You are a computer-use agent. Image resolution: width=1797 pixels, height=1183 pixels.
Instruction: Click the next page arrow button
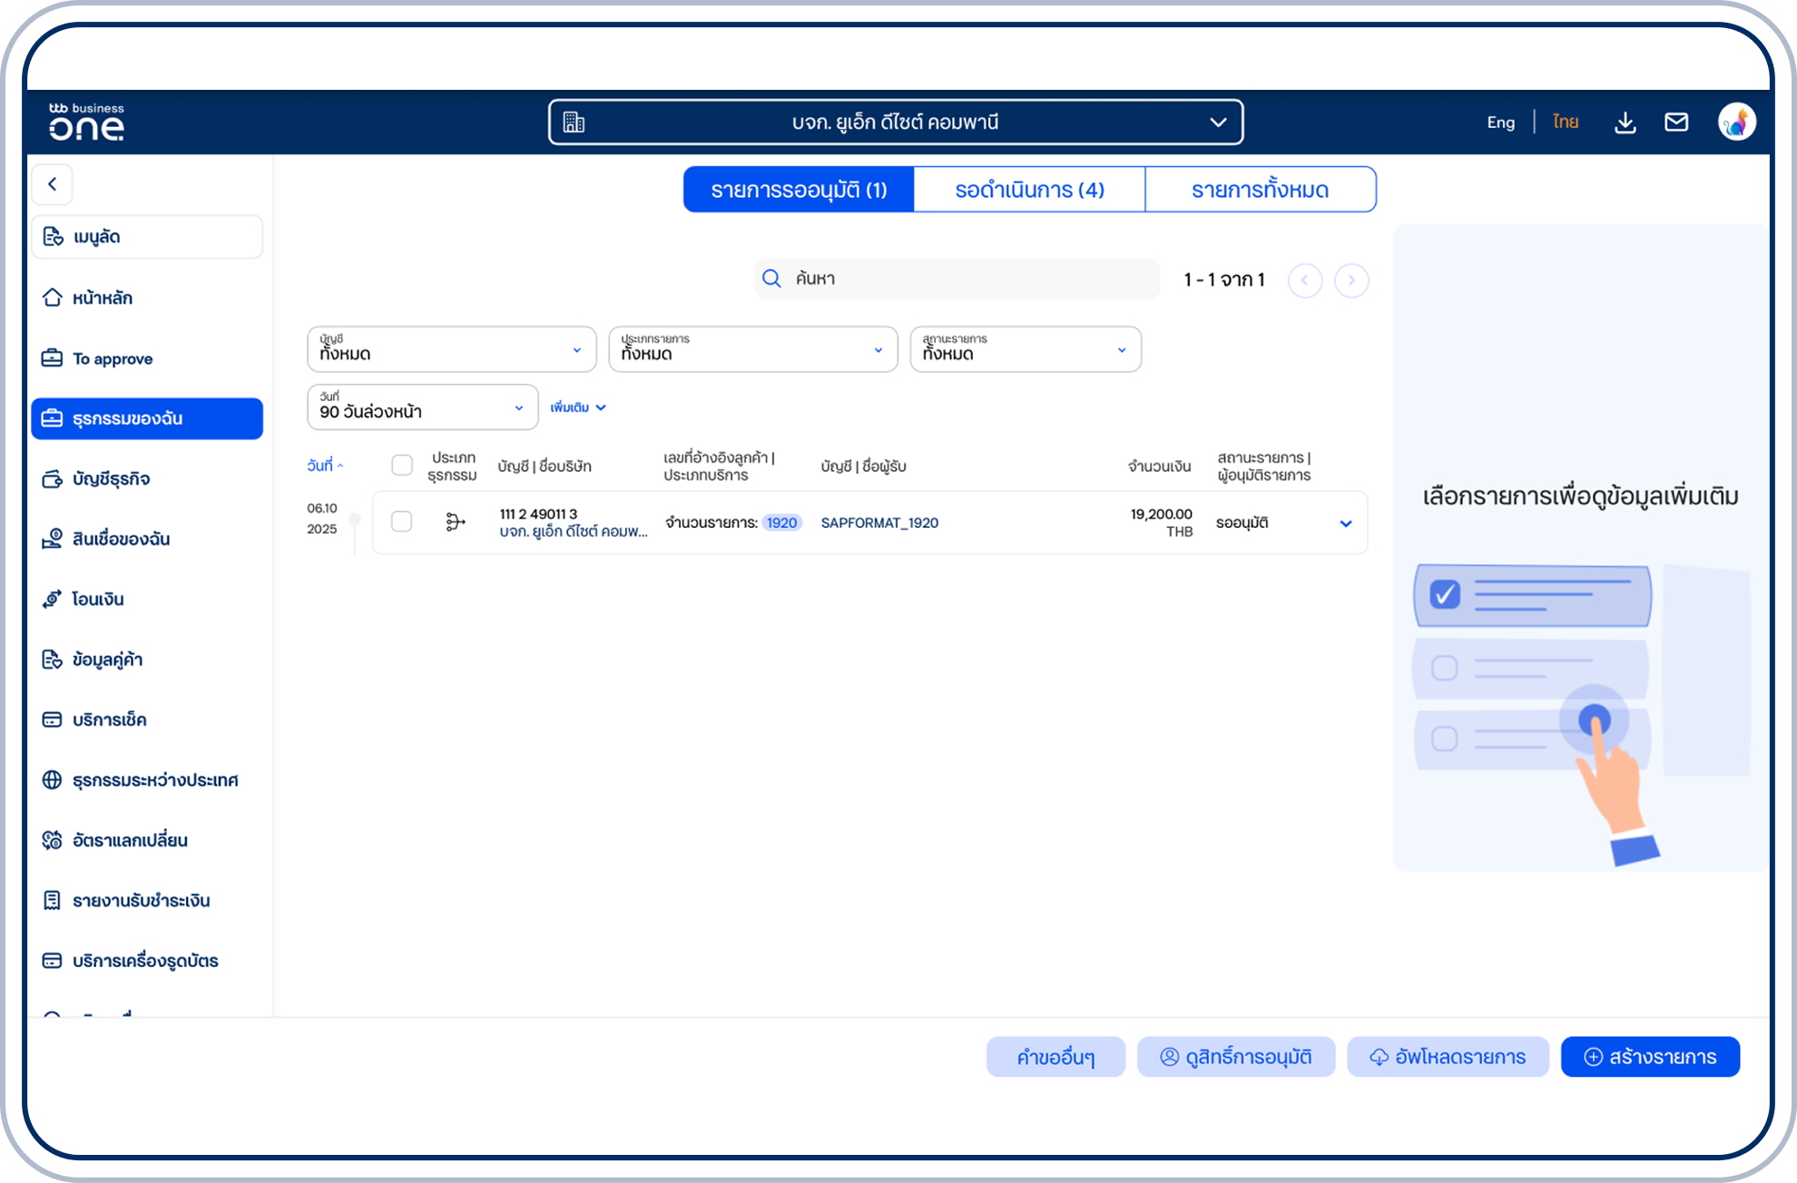1351,280
